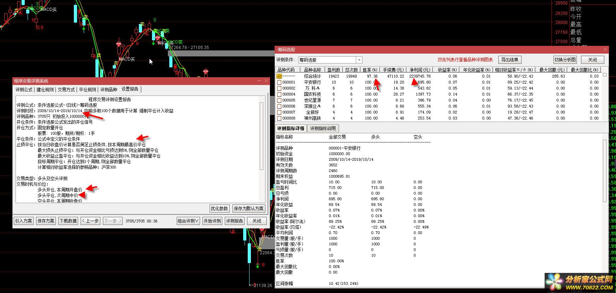Expand the 组合评测 dropdown button
This screenshot has width=616, height=293.
188,221
